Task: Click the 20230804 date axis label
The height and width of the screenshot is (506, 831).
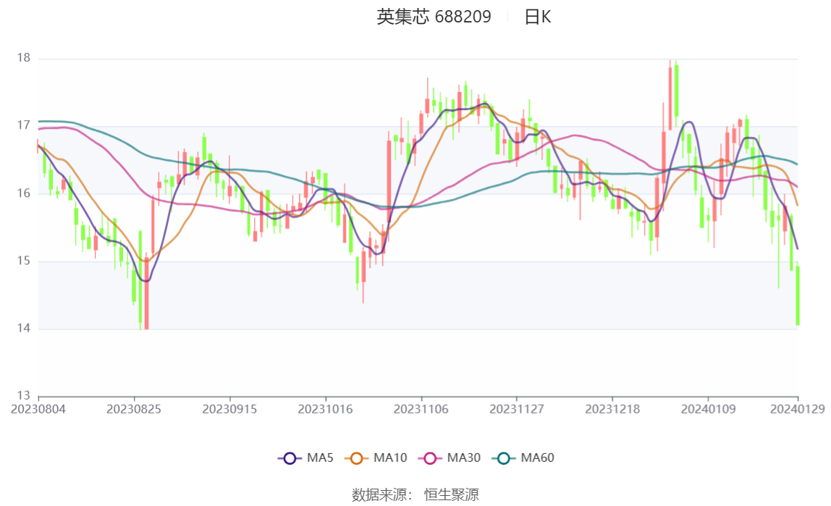Action: tap(38, 410)
